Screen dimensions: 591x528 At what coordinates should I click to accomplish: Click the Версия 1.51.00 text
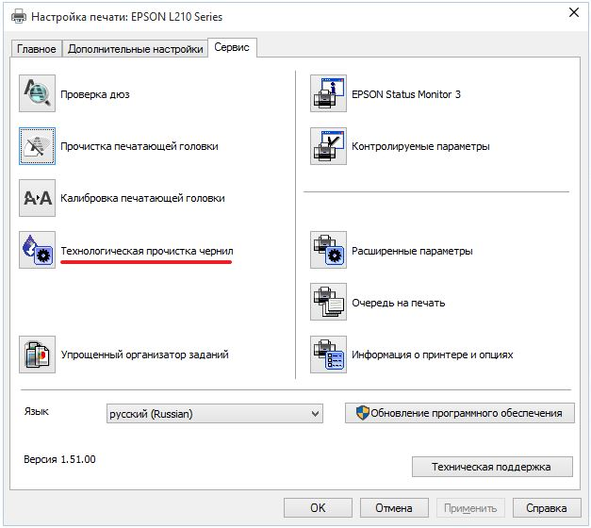[x=59, y=459]
